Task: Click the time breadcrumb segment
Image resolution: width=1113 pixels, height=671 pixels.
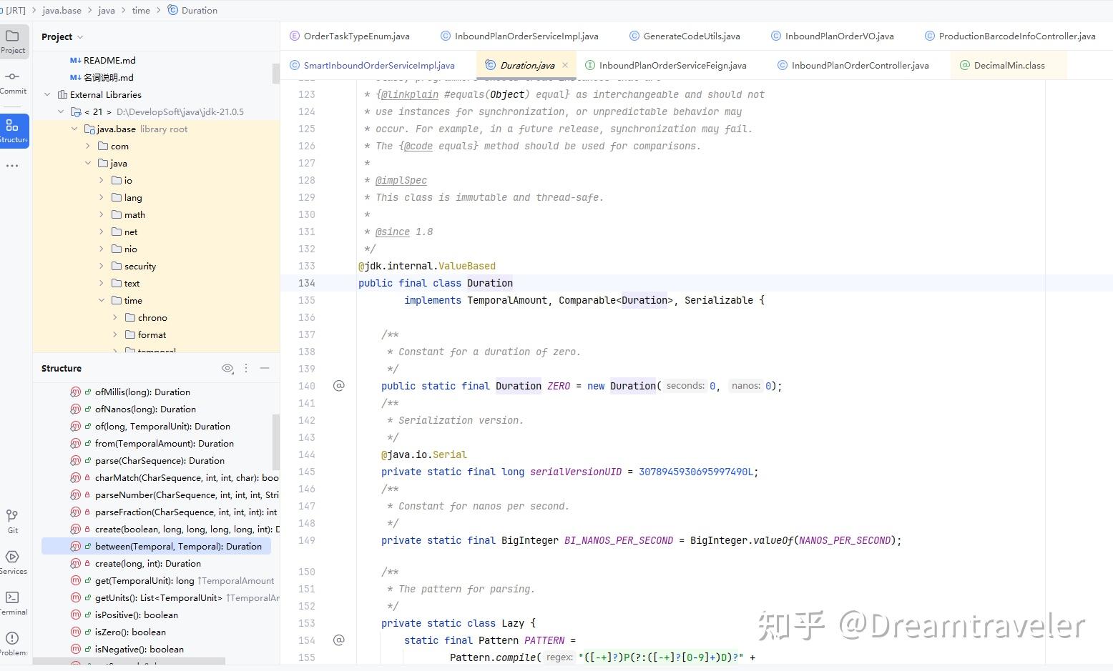Action: 141,10
